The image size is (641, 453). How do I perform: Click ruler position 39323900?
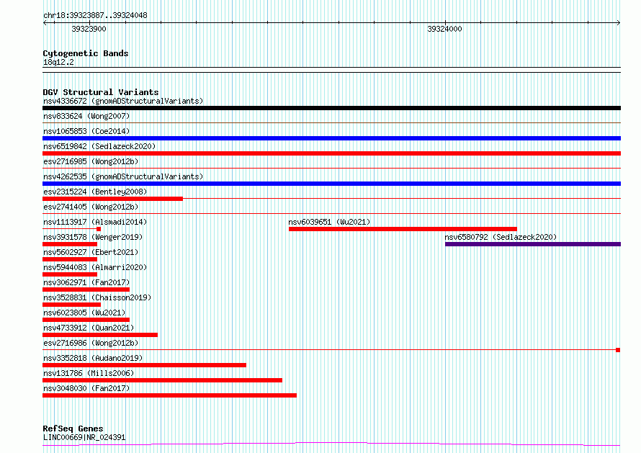click(x=89, y=29)
